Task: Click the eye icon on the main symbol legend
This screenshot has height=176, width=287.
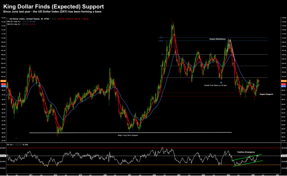Action: tap(52, 19)
